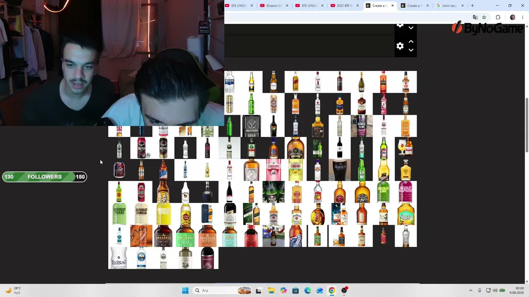Screen dimensions: 529x297
Task: Click the scrollbar down arrow at page bottom
Action: pyautogui.click(x=527, y=281)
